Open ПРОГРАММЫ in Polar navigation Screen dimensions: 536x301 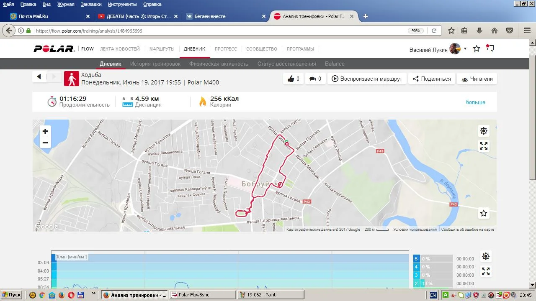pos(300,49)
